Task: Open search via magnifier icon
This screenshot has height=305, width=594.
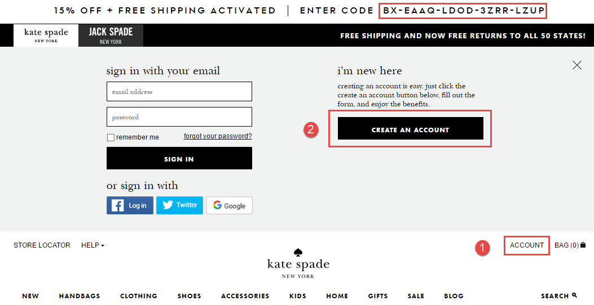Action: 575,295
